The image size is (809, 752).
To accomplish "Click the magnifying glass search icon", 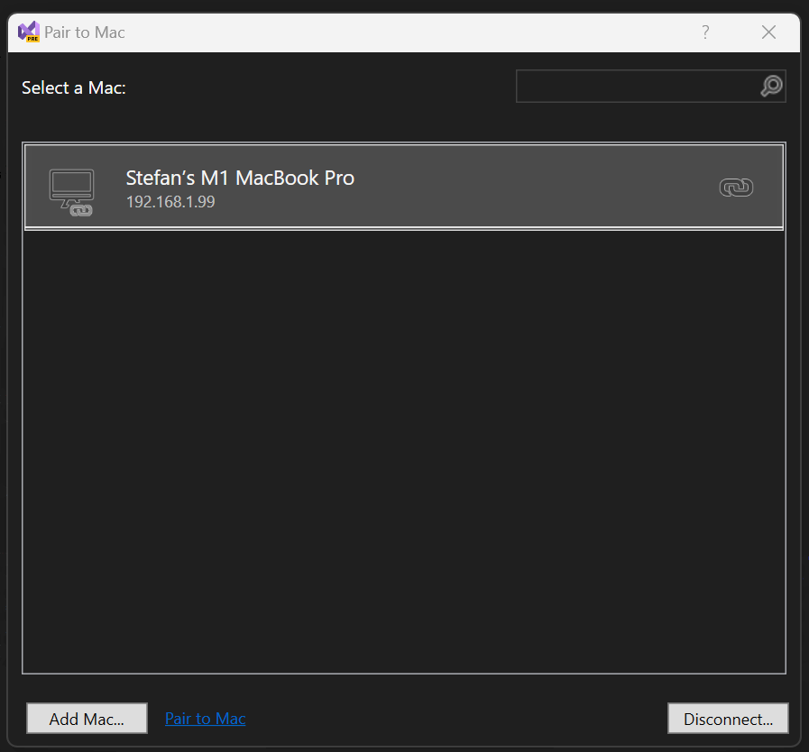I will [x=771, y=87].
